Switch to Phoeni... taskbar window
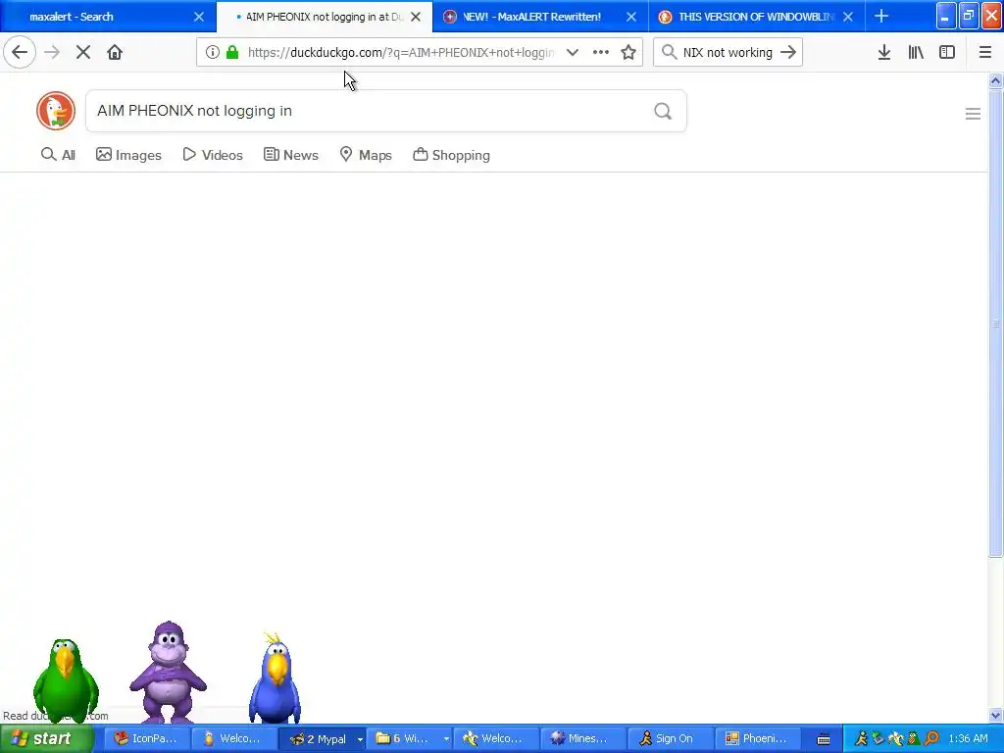The height and width of the screenshot is (753, 1004). [757, 738]
